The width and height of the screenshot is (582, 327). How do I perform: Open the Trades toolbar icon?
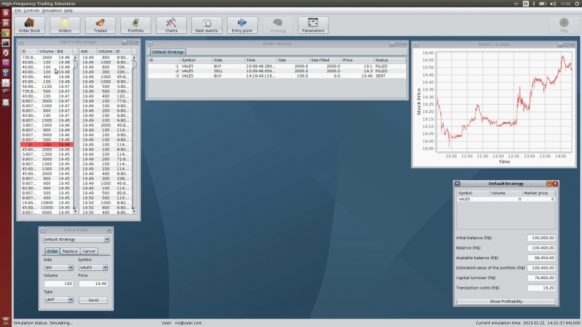pos(100,25)
